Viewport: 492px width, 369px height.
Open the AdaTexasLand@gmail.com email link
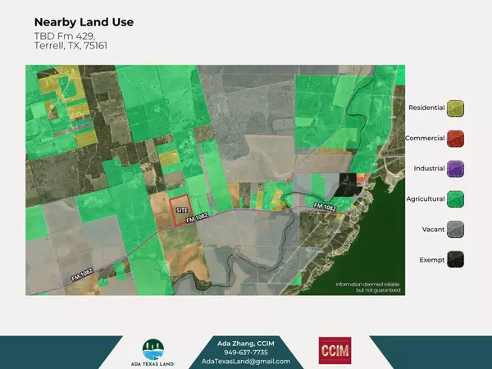coord(235,362)
